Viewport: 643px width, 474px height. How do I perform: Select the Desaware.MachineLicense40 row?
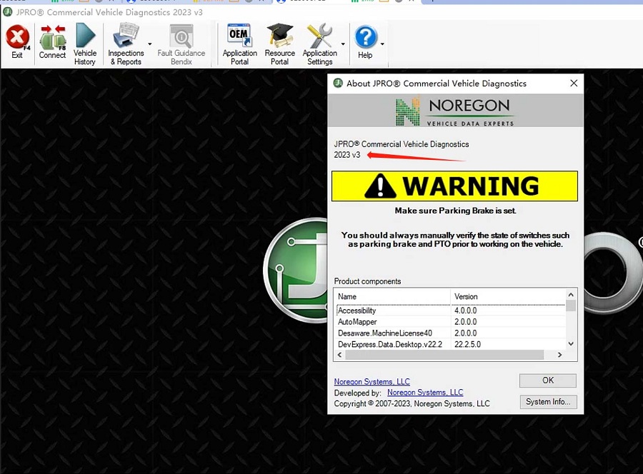click(450, 333)
